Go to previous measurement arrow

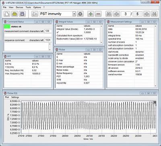pos(116,14)
